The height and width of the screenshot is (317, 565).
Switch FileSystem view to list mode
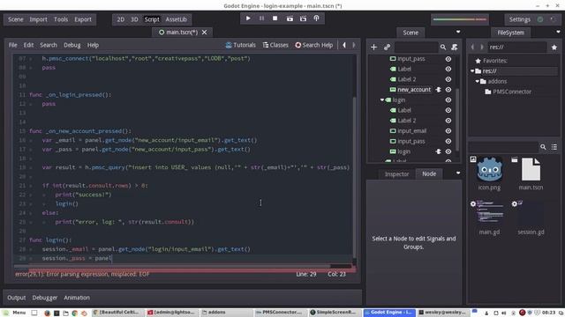click(554, 147)
